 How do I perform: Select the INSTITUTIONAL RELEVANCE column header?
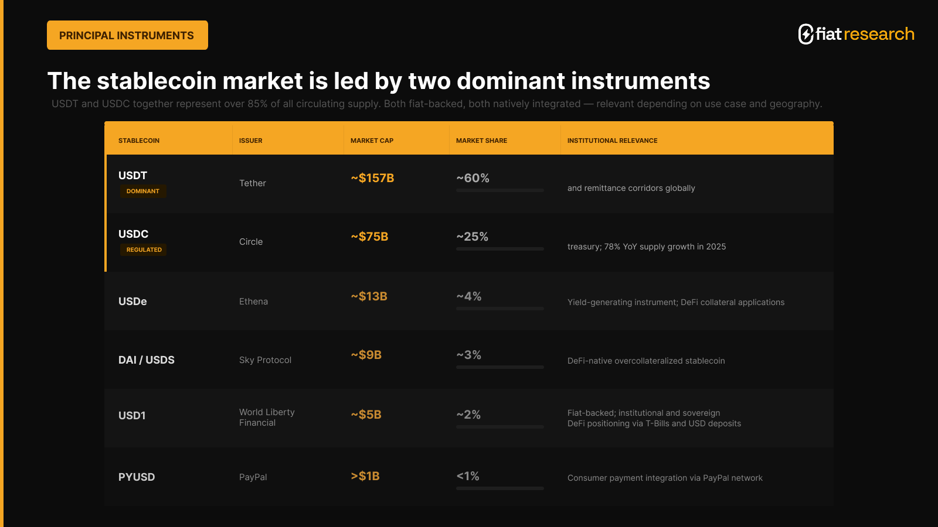click(x=612, y=141)
